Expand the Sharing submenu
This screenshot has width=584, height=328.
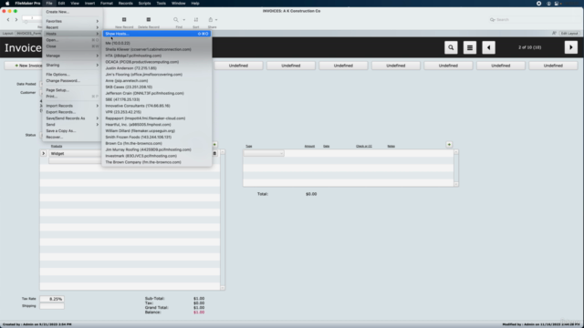point(72,65)
